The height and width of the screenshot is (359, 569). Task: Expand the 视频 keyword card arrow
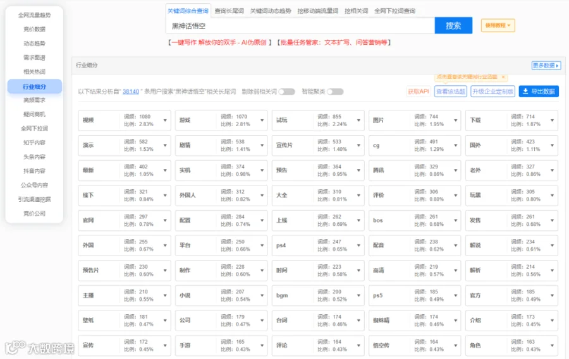pos(165,121)
